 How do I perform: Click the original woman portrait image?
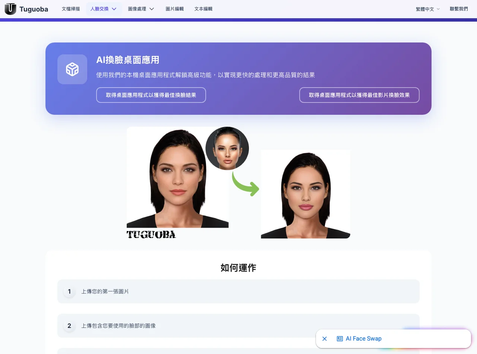[x=178, y=177]
